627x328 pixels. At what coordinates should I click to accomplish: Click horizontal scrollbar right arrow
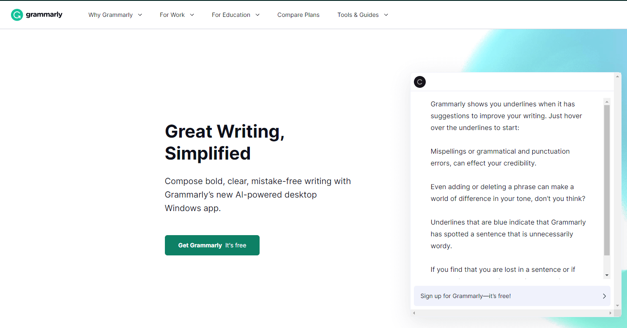(611, 313)
